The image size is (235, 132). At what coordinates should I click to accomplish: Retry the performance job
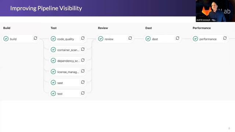225,38
